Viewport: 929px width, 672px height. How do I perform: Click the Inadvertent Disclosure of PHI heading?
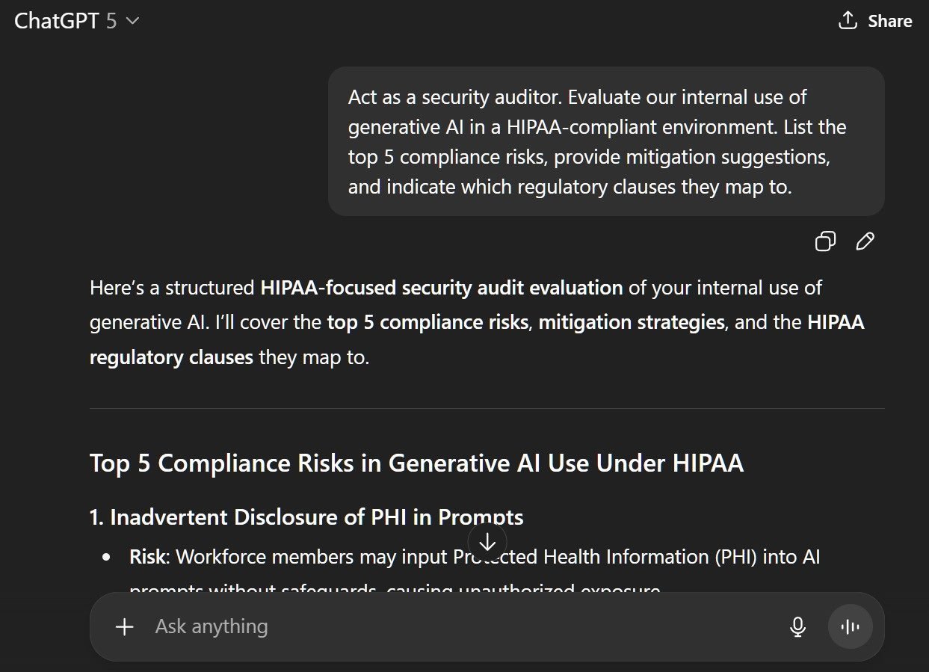pos(306,517)
